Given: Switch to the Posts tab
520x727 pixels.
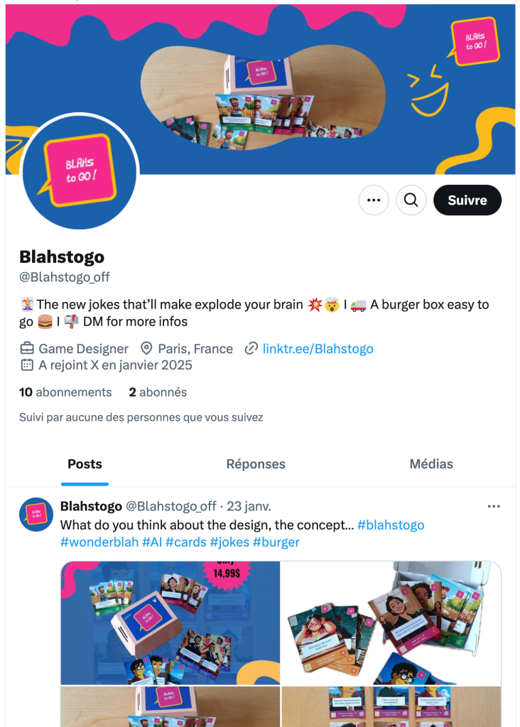Looking at the screenshot, I should (85, 464).
